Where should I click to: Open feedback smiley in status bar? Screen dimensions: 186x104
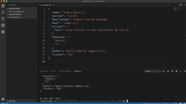[x=180, y=103]
